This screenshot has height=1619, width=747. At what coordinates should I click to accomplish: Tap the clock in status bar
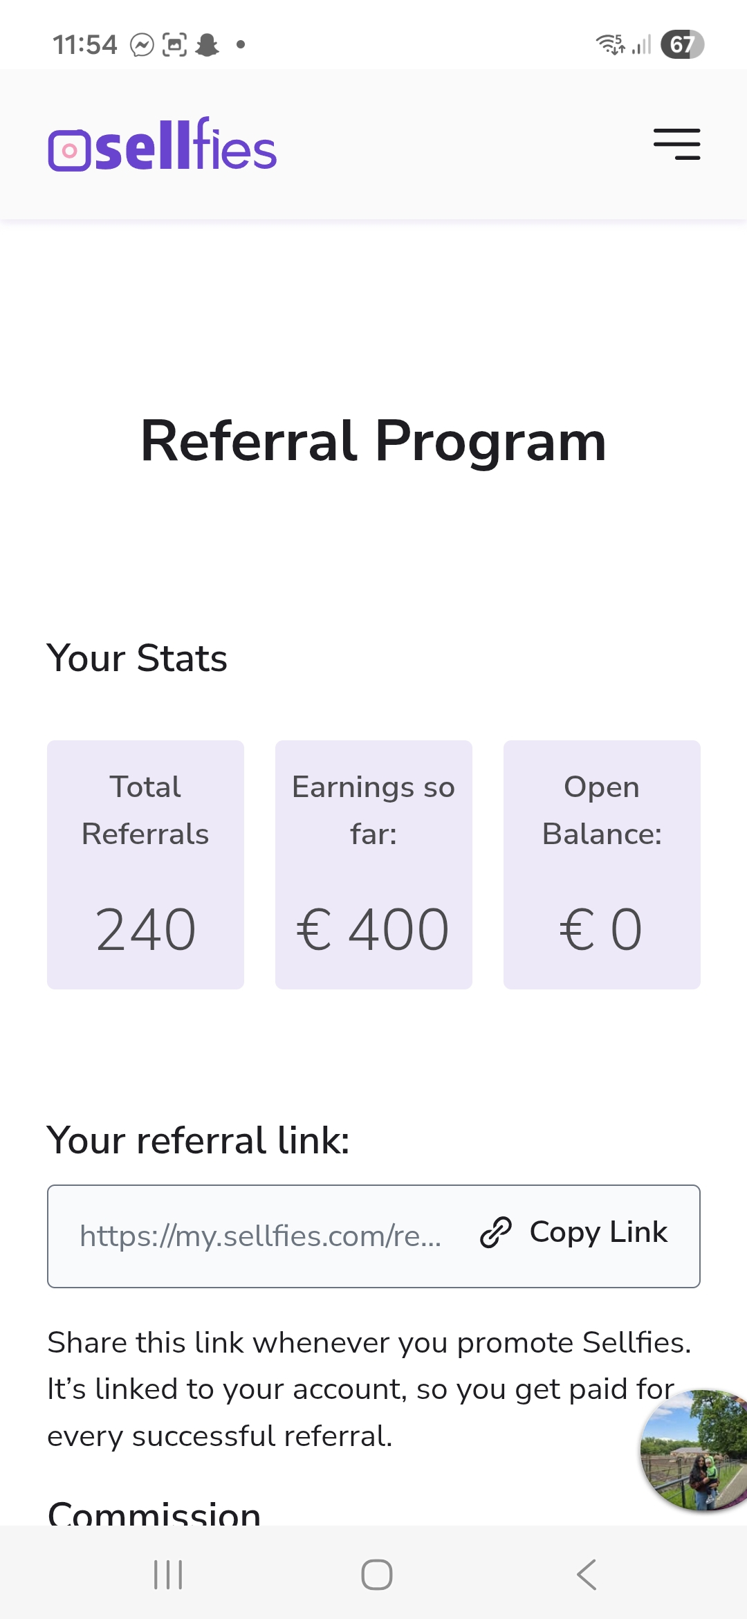point(85,45)
